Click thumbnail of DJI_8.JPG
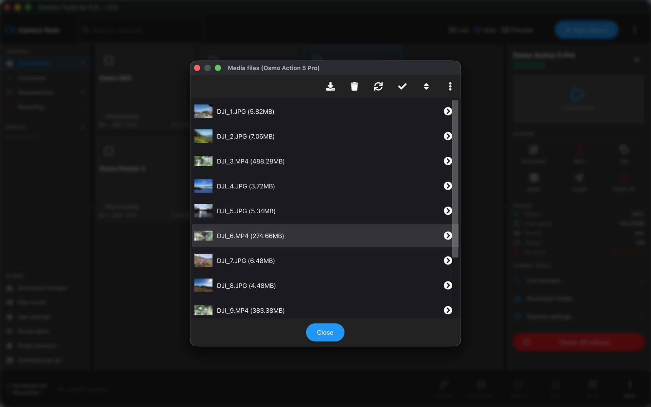 pos(203,285)
